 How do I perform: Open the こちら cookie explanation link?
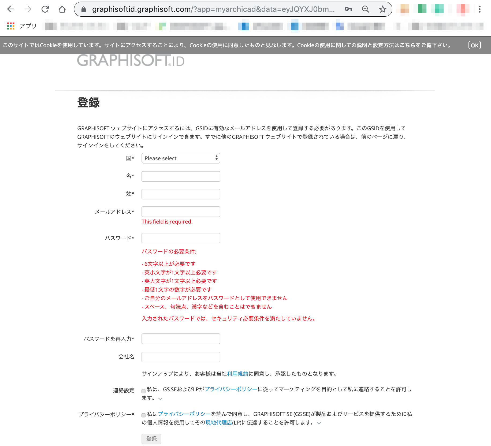point(407,45)
